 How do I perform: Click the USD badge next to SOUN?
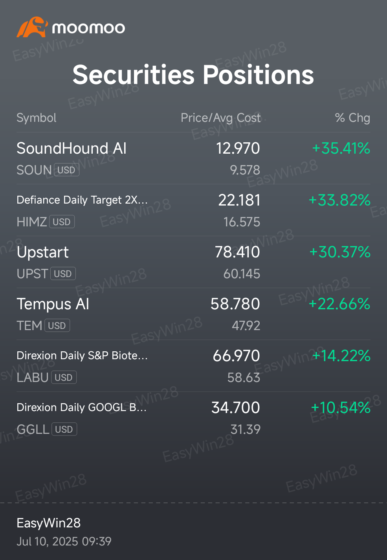(66, 170)
